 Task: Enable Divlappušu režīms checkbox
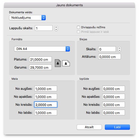[78, 27]
